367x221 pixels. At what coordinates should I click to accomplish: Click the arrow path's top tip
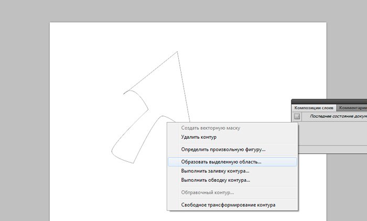pos(177,52)
